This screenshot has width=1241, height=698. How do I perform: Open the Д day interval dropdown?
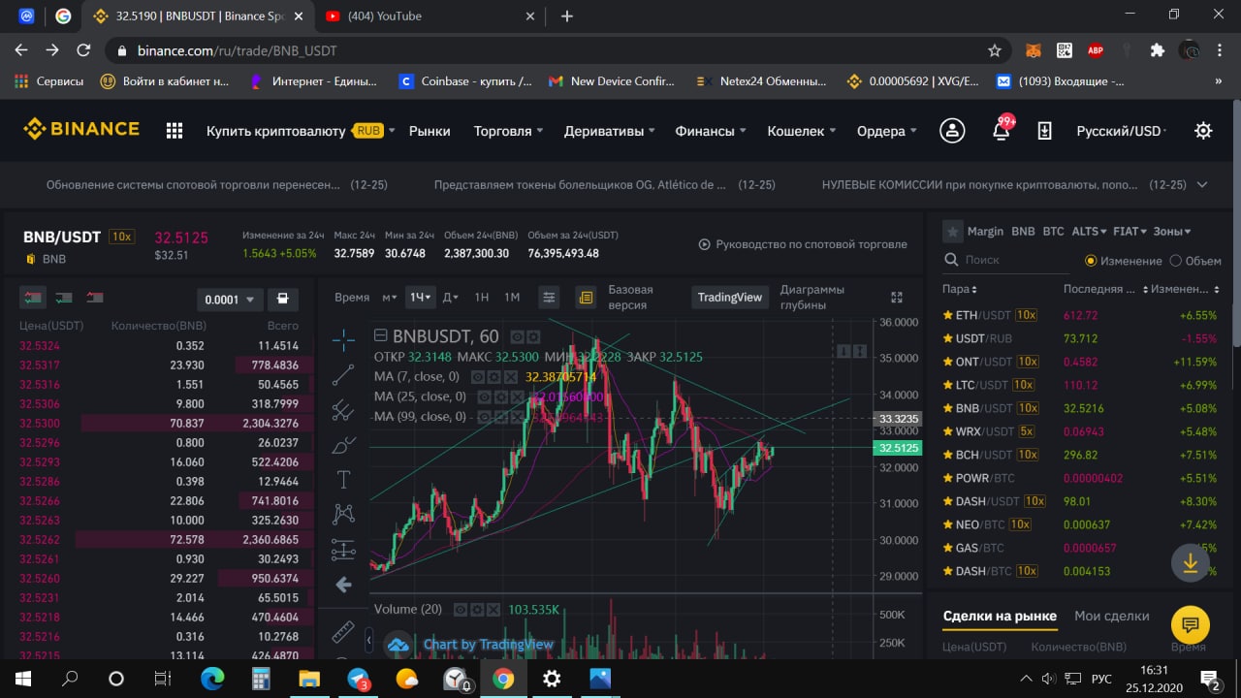pyautogui.click(x=450, y=298)
